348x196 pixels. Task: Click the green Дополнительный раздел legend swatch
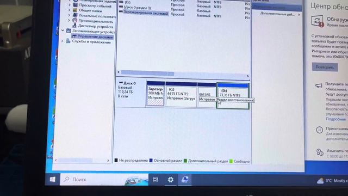185,161
